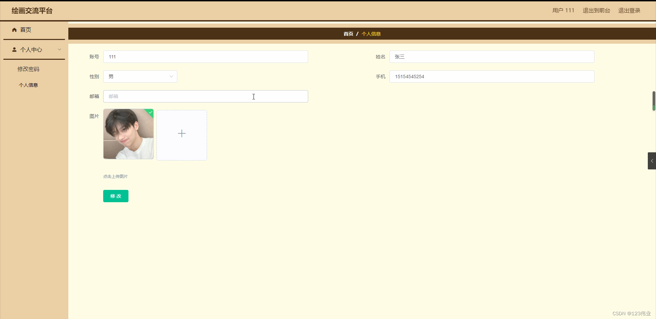Collapse the panel using the right-edge arrow
The image size is (656, 319).
(x=652, y=161)
